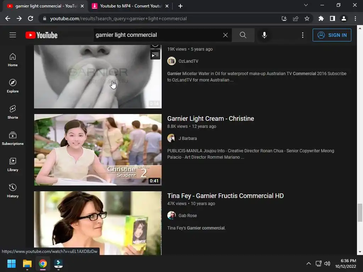
Task: Open Gab Rose channel avatar
Action: click(172, 215)
